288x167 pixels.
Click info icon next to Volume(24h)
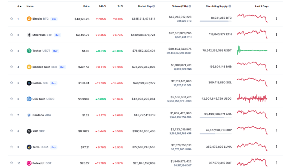coord(190,6)
